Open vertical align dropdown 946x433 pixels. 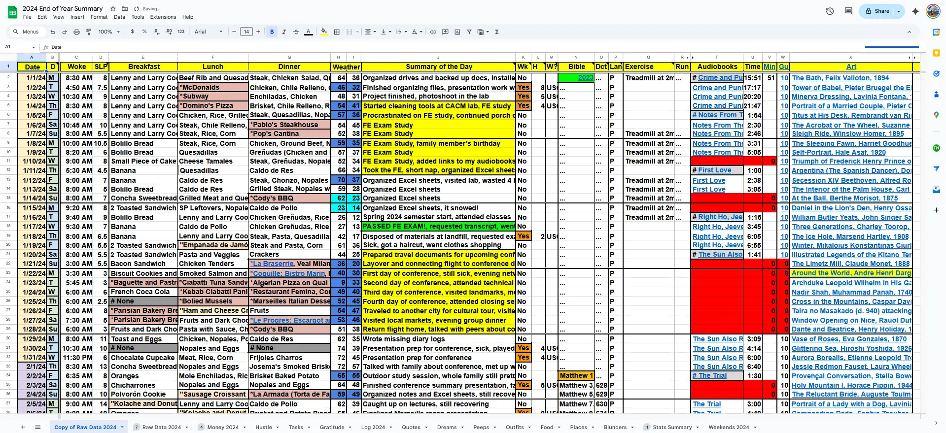(x=385, y=32)
